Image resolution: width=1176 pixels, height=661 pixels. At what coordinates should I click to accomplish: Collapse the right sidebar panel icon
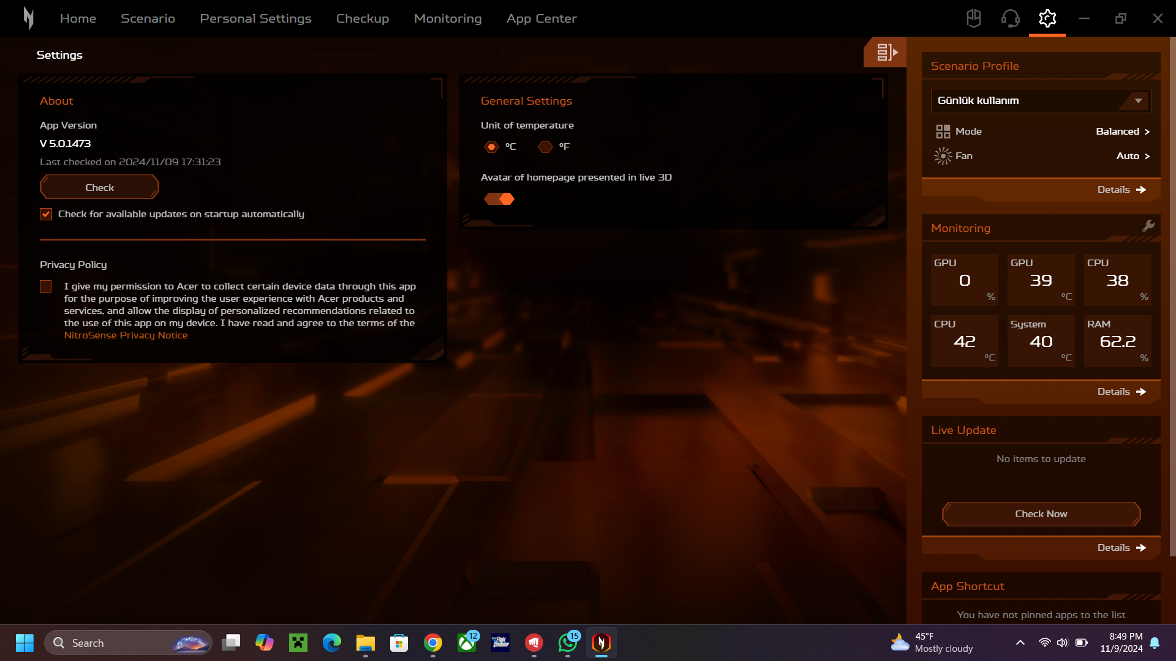886,53
